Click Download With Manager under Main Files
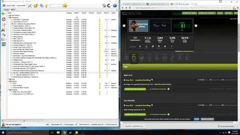Viewport: 240px width, 135px height. (x=135, y=89)
